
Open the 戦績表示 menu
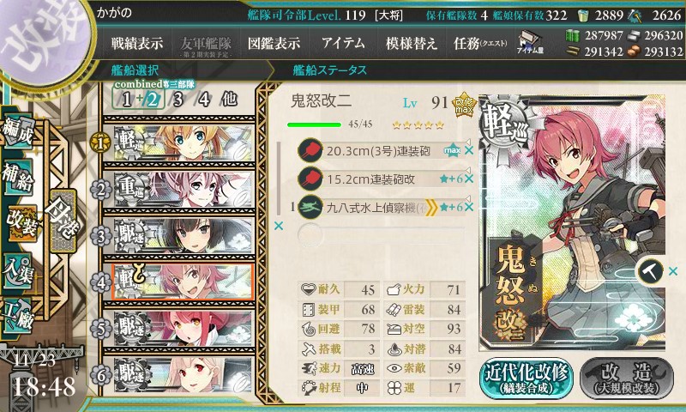137,43
